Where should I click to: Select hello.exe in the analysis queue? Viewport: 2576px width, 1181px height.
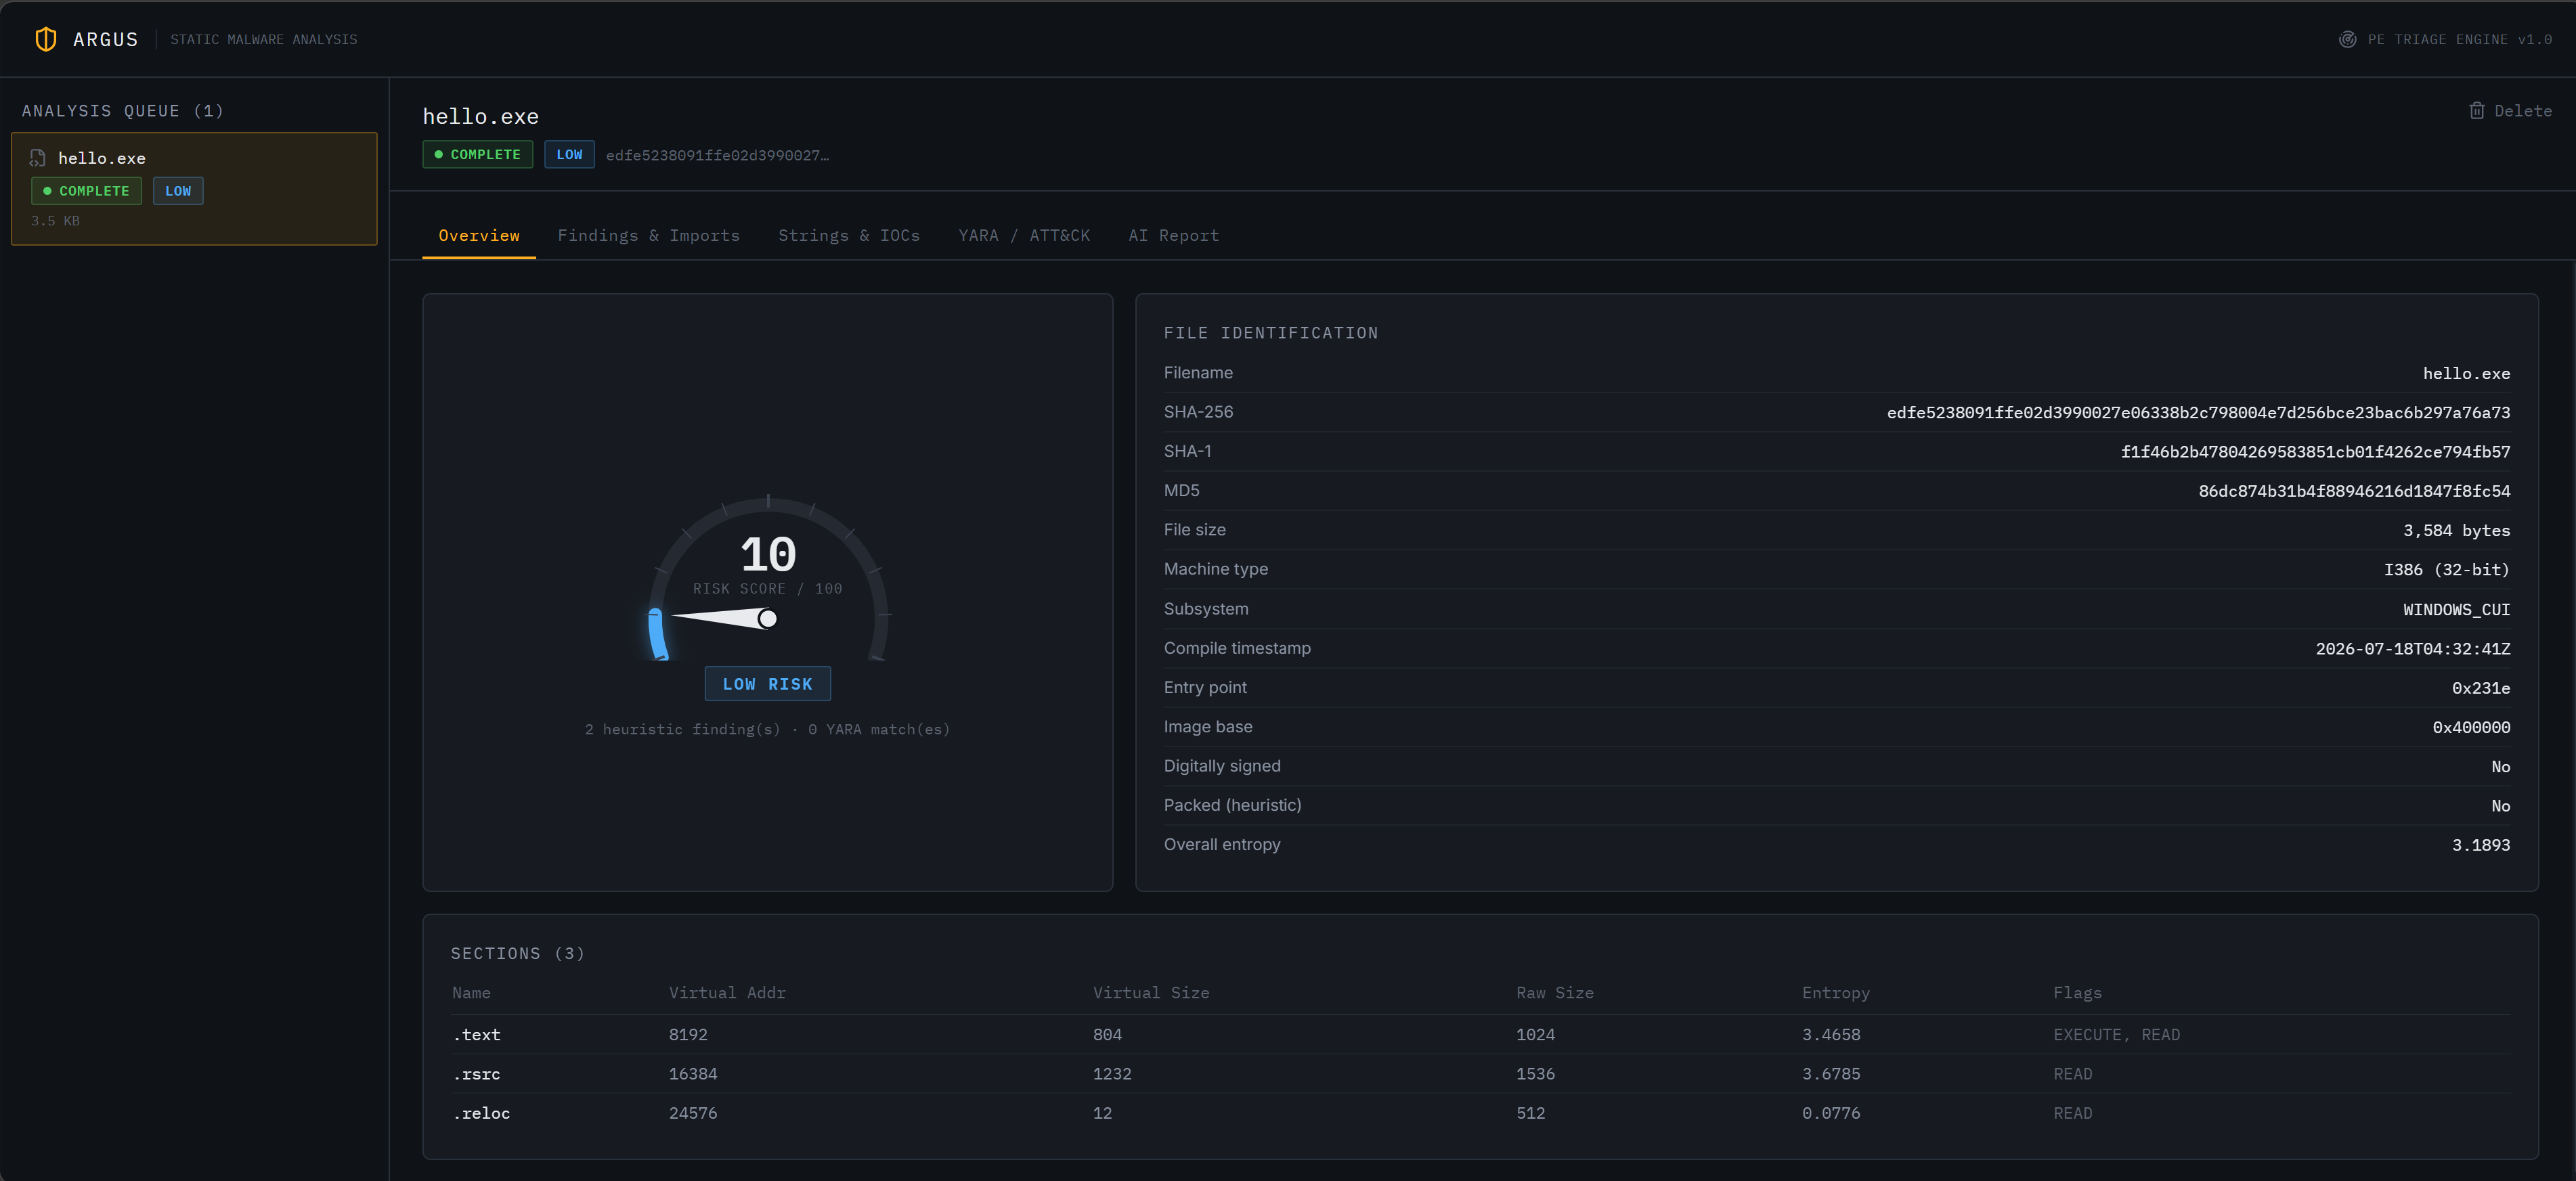[194, 188]
